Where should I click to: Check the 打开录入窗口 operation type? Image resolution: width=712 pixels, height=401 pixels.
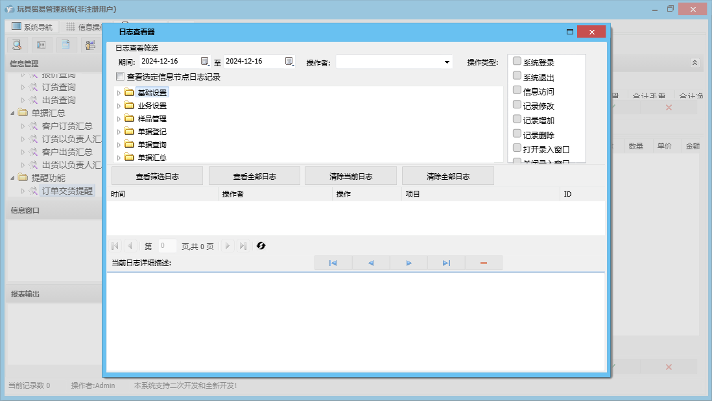click(517, 147)
